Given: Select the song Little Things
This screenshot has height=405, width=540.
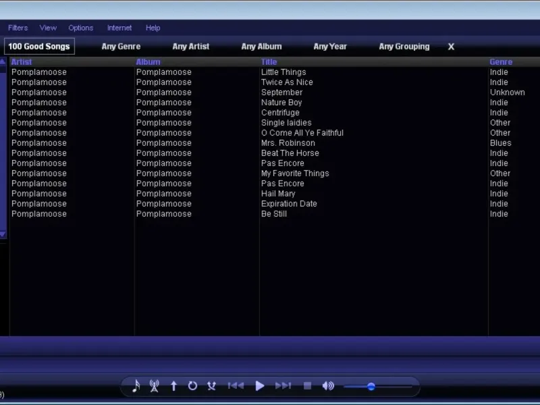Looking at the screenshot, I should [x=283, y=72].
